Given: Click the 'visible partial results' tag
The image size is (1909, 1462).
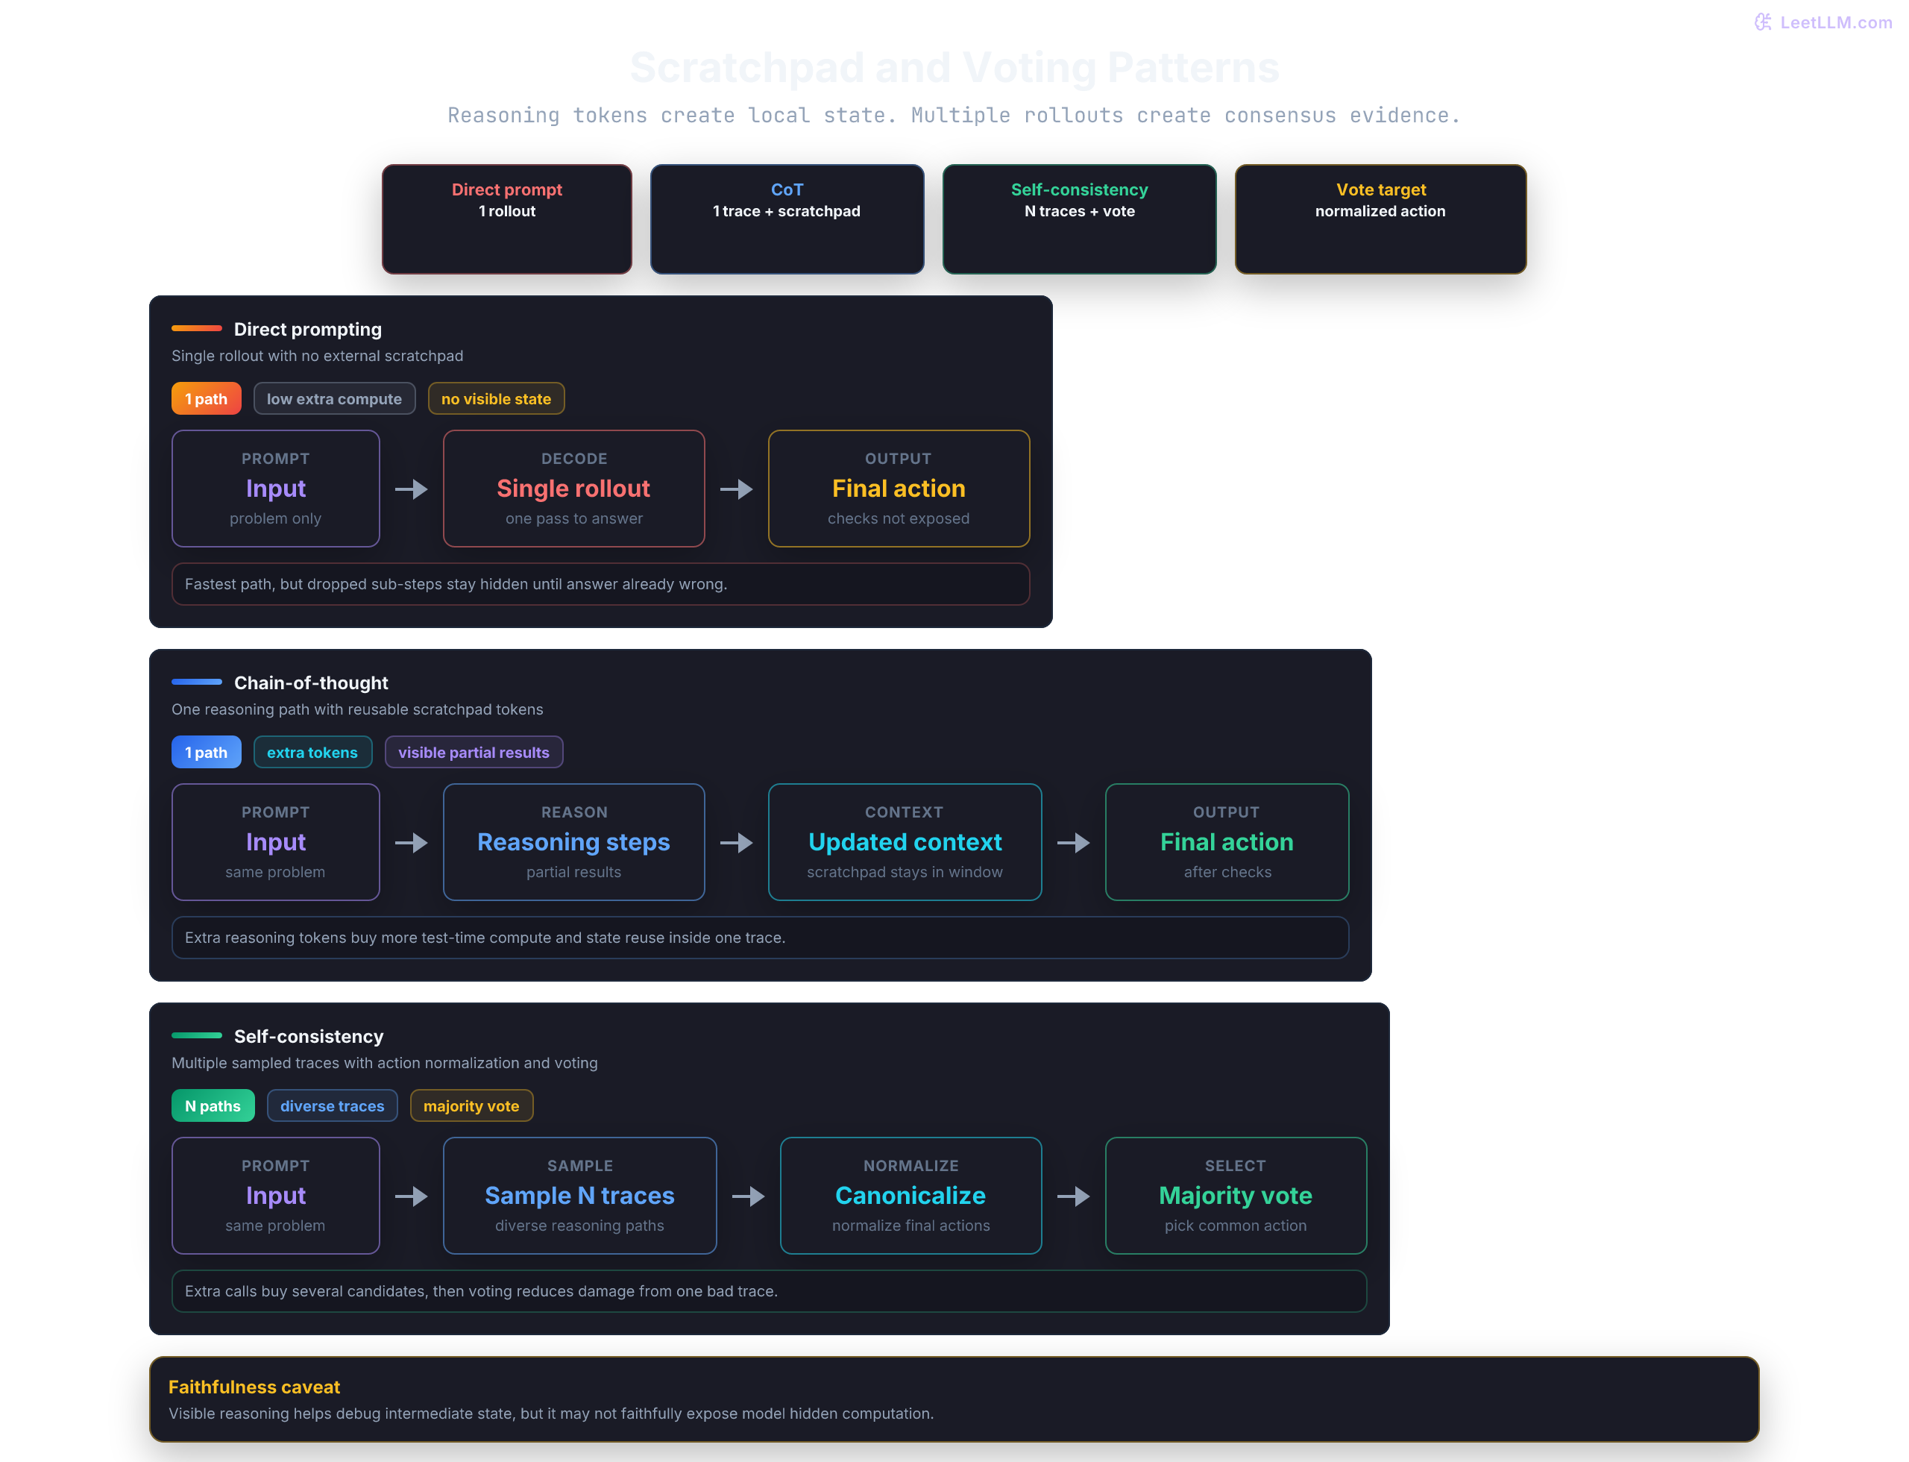Looking at the screenshot, I should pos(474,752).
